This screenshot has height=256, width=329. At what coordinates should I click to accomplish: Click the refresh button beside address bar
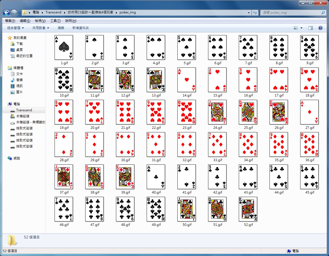coord(255,13)
